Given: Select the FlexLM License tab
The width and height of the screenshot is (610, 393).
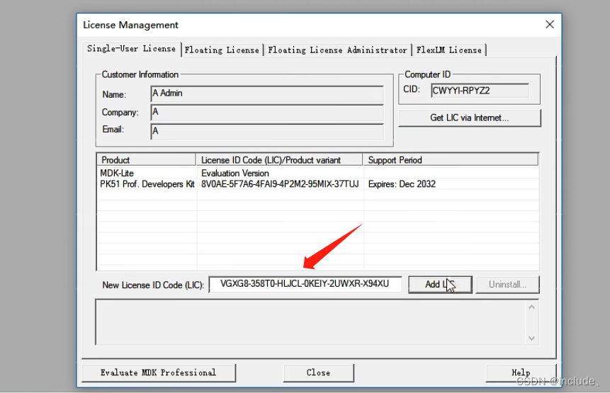Looking at the screenshot, I should click(x=449, y=50).
